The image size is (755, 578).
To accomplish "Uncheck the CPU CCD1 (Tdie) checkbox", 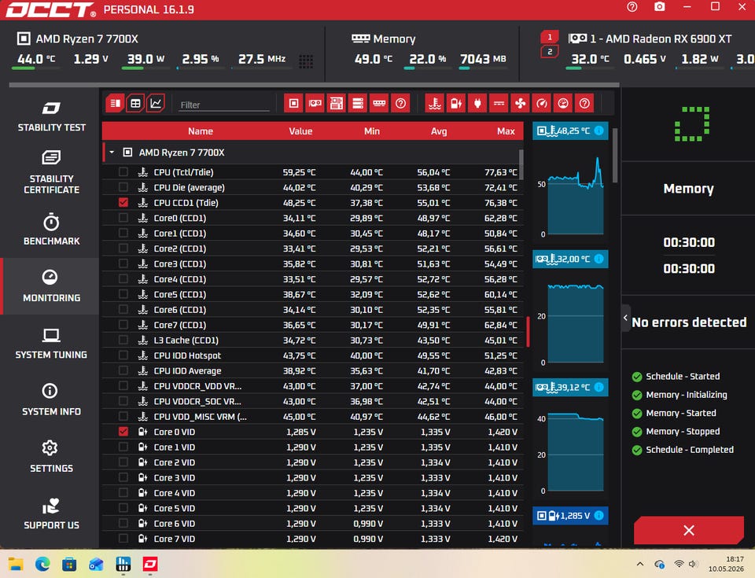I will (x=123, y=202).
